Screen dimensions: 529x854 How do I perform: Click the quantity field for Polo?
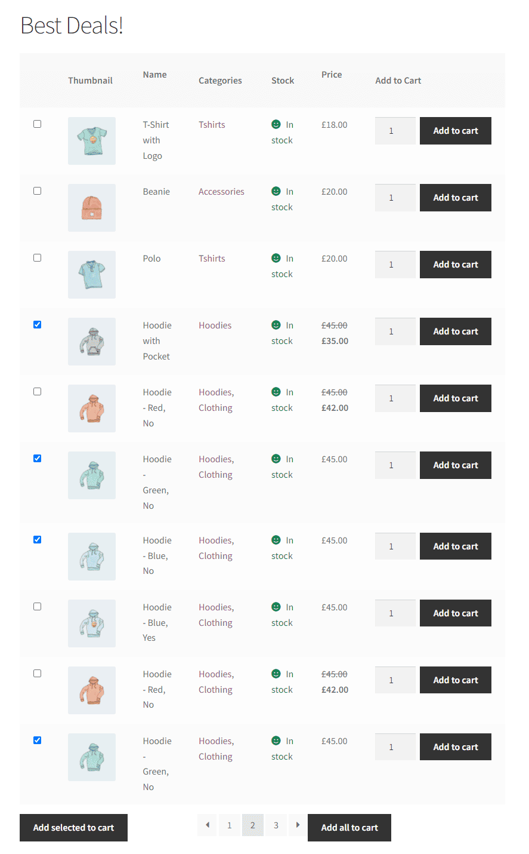click(x=395, y=265)
